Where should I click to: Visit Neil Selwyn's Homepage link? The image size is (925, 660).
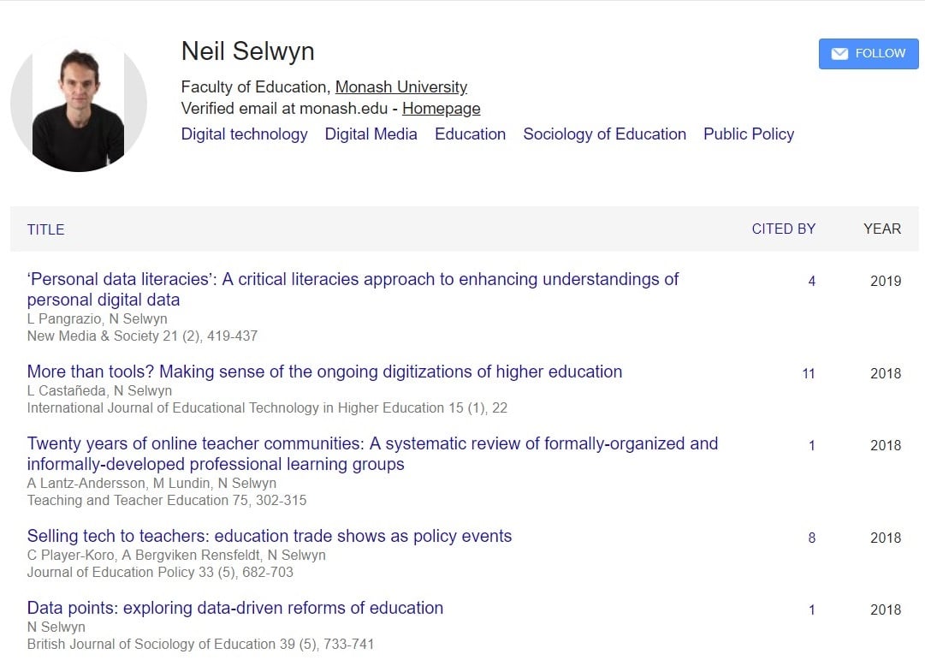pyautogui.click(x=441, y=109)
